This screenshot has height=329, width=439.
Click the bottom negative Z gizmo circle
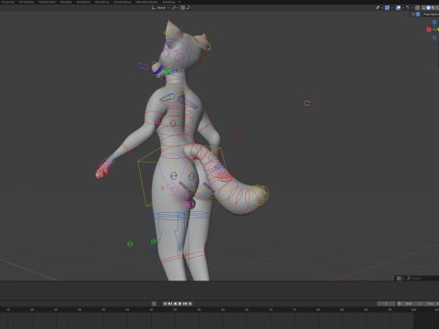coord(434,37)
